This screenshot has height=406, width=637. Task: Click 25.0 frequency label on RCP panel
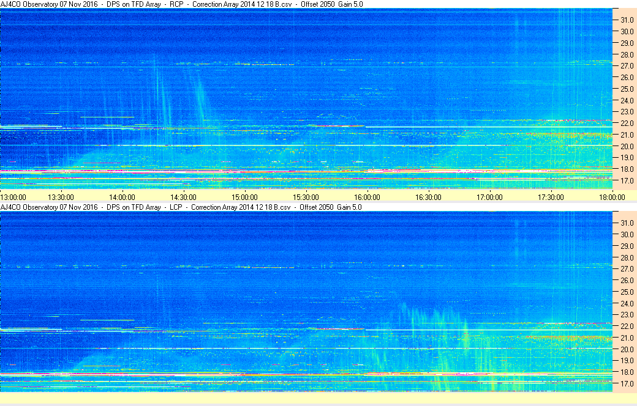coord(627,89)
